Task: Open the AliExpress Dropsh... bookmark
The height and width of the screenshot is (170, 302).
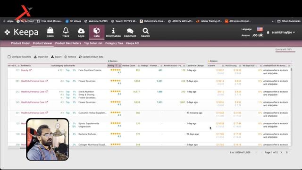Action: [x=238, y=21]
